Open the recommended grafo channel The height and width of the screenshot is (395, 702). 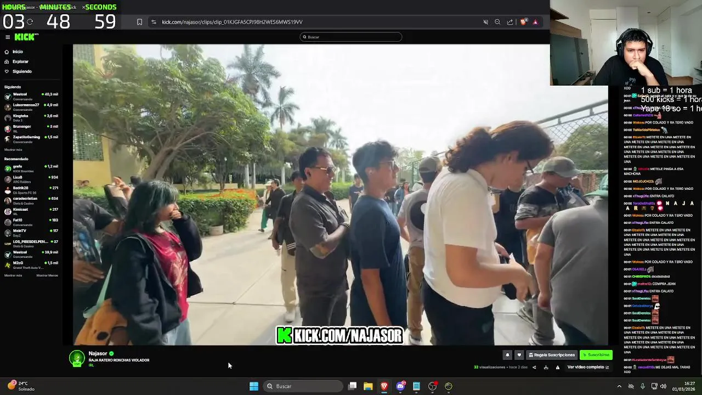31,168
